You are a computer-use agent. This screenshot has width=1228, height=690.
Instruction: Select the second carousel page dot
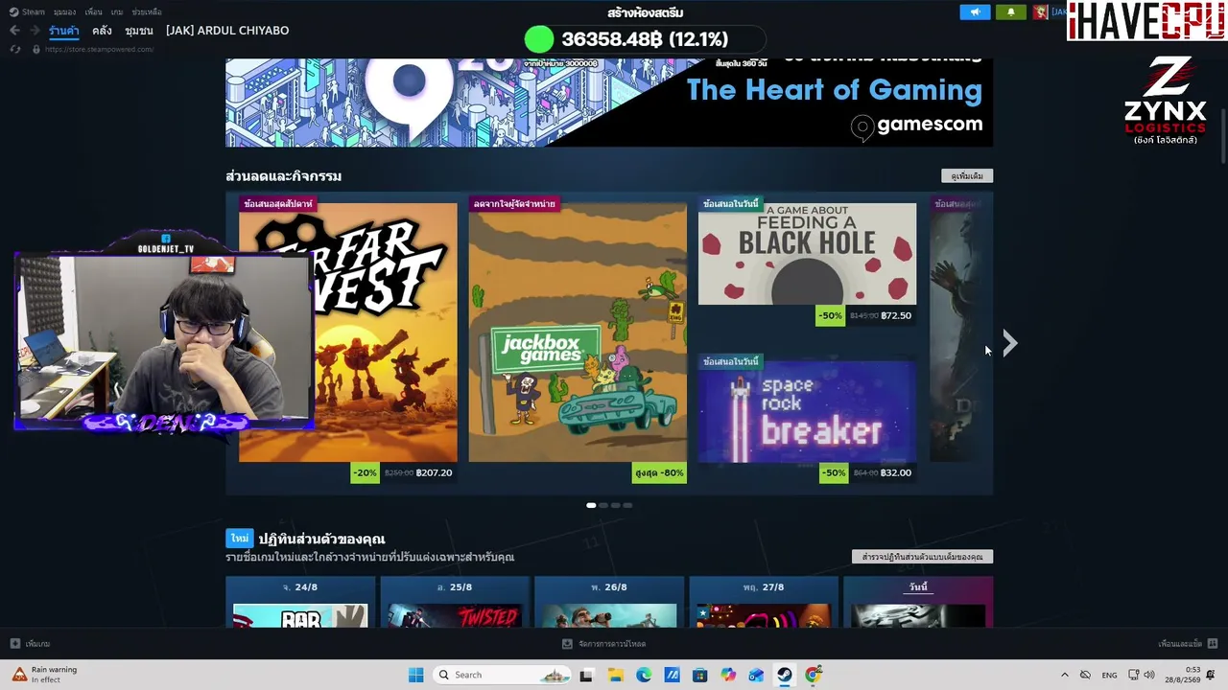point(603,505)
